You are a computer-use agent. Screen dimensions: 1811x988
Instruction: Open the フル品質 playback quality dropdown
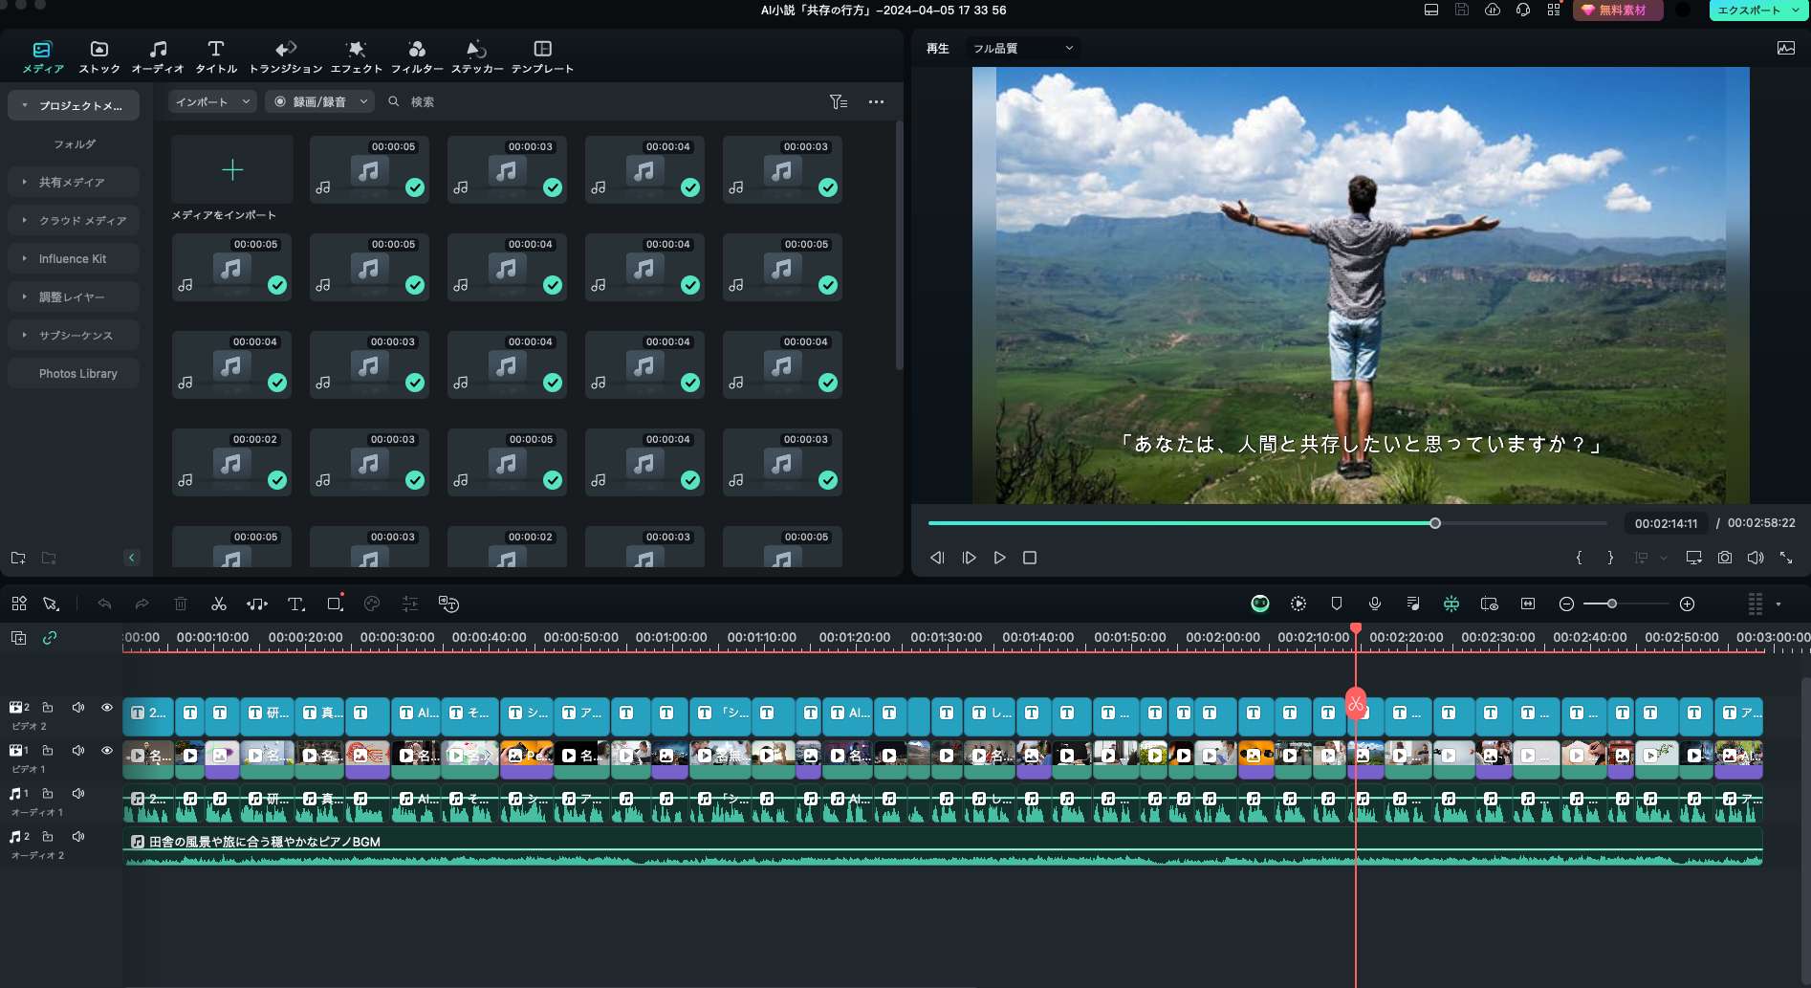click(x=1022, y=48)
